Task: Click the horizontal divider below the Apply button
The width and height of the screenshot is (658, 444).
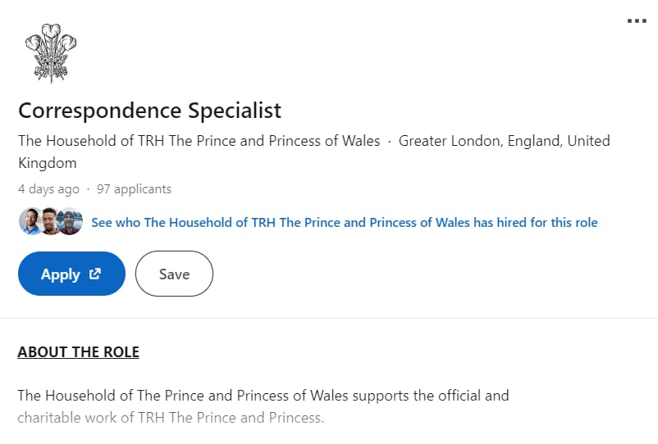Action: click(x=329, y=319)
